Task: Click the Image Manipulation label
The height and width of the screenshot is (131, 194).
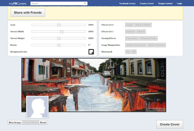Action: tap(111, 45)
